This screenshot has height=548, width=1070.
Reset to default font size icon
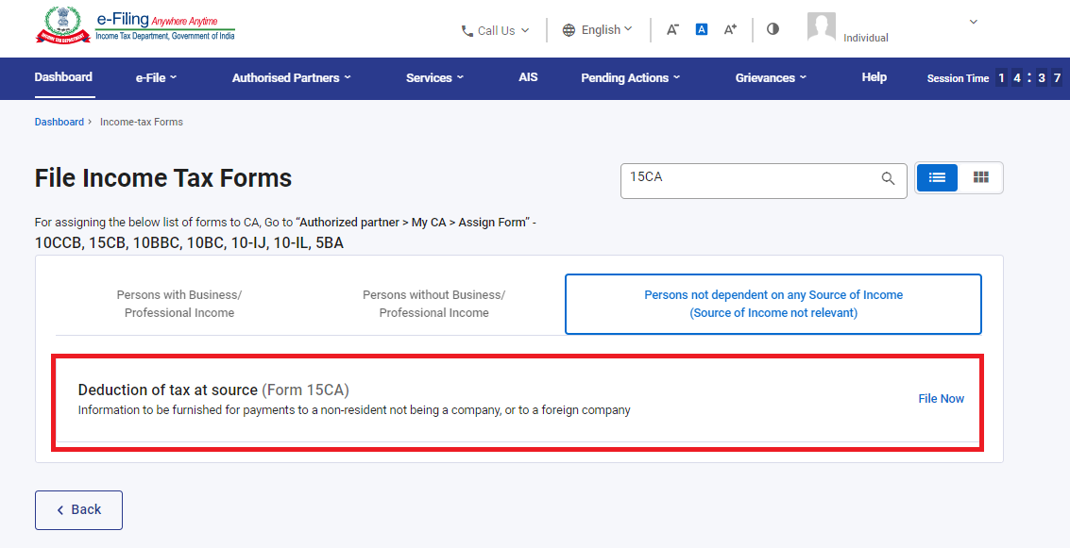702,29
